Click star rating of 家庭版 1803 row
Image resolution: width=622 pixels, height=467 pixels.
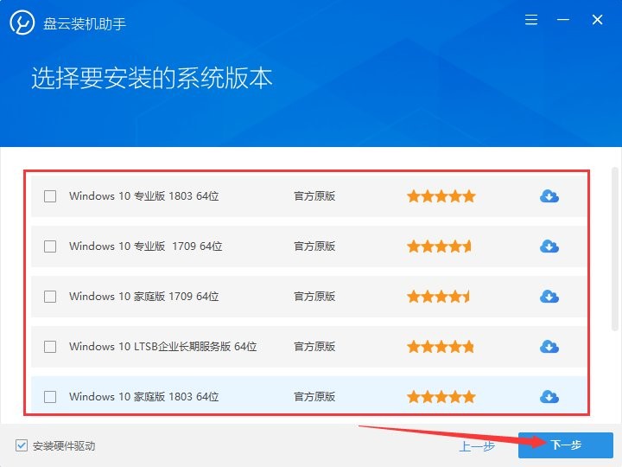pyautogui.click(x=441, y=397)
